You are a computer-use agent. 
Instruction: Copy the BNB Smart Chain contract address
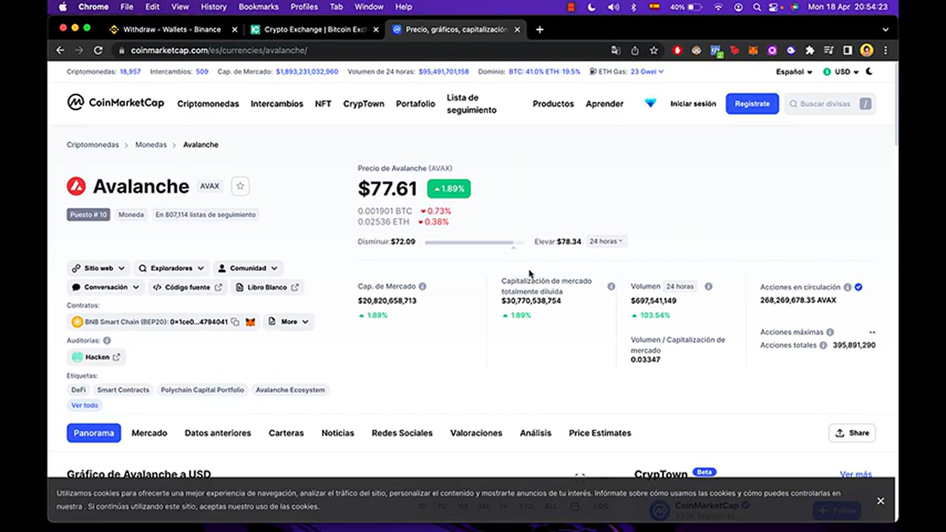pos(236,322)
